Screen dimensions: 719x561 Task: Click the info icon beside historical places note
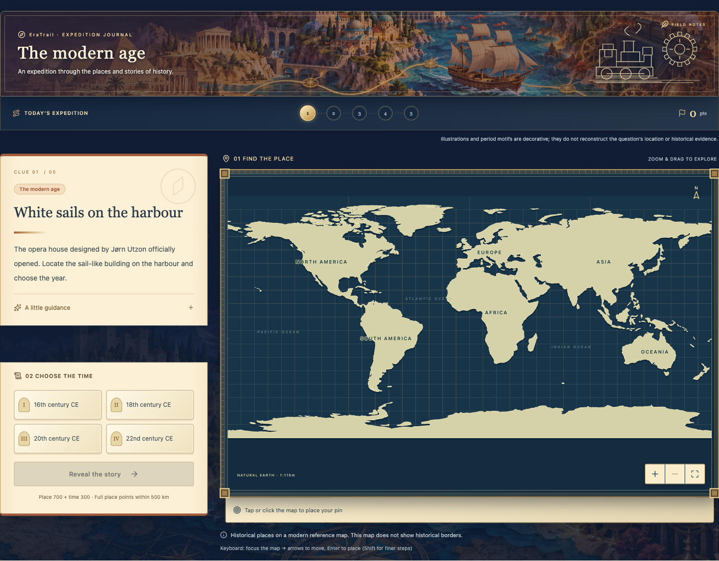point(224,535)
